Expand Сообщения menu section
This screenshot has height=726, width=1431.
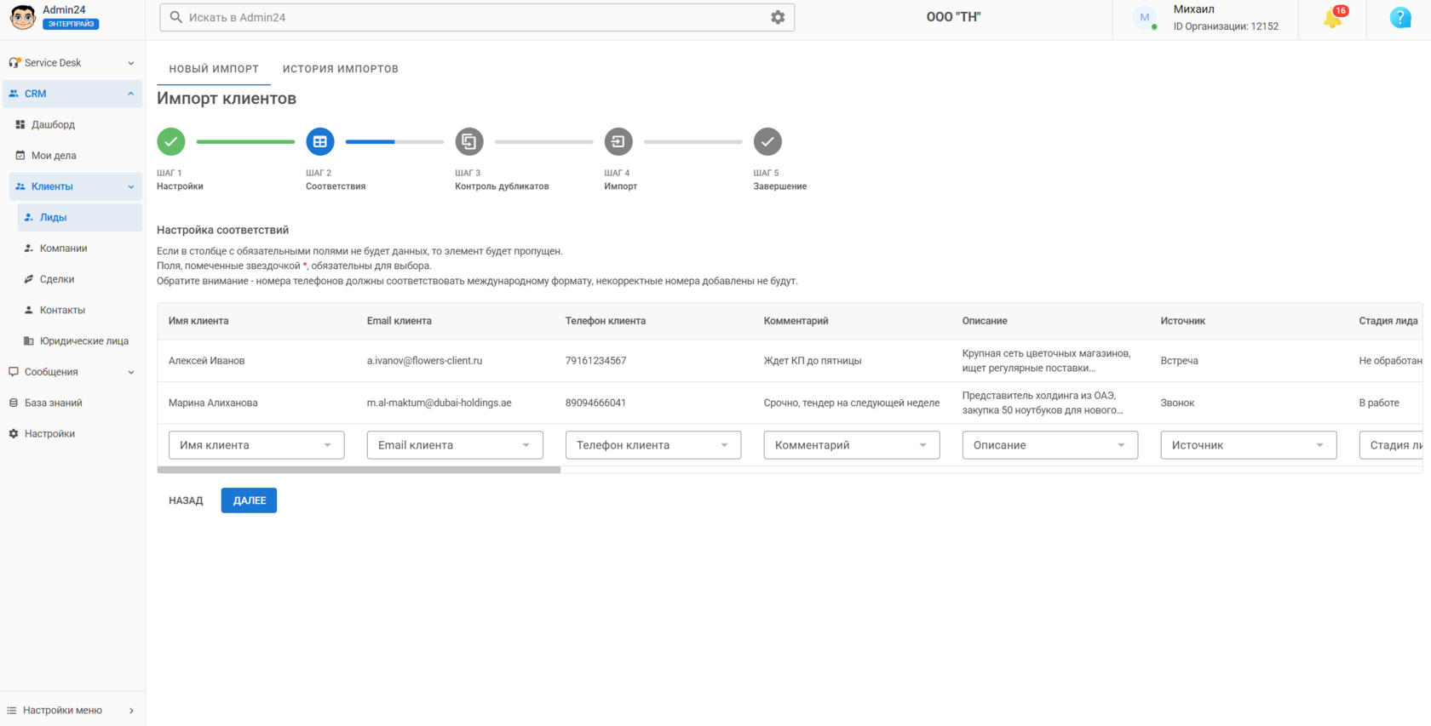tap(72, 372)
